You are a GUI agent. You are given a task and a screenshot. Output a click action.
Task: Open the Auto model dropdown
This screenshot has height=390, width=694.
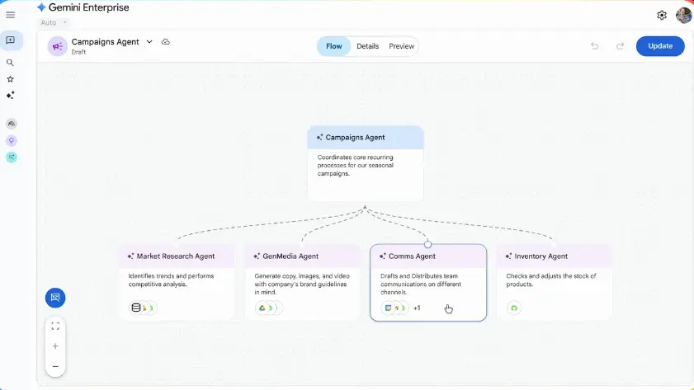coord(54,22)
